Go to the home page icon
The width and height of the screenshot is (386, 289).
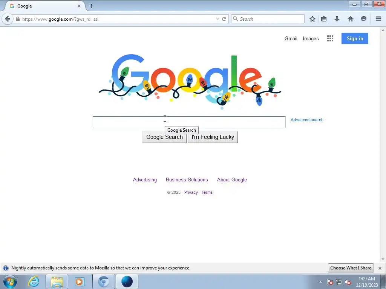point(351,19)
